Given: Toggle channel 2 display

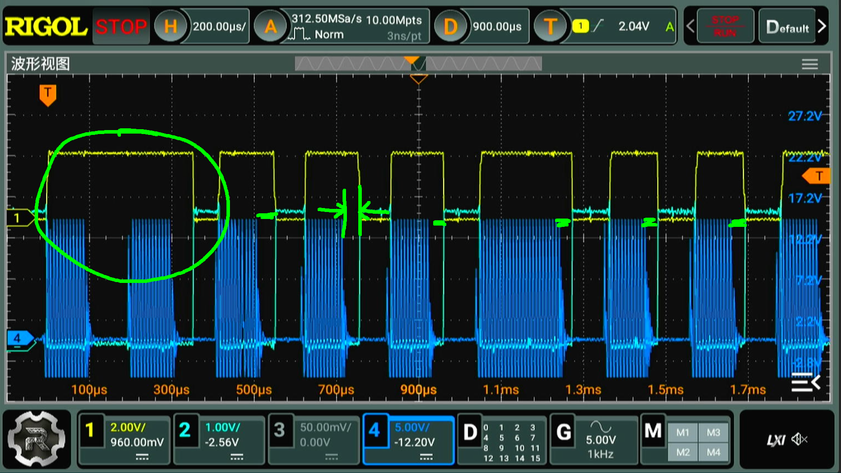Looking at the screenshot, I should tap(184, 430).
